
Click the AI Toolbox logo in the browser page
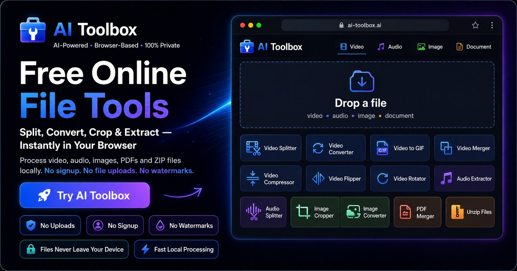point(271,47)
